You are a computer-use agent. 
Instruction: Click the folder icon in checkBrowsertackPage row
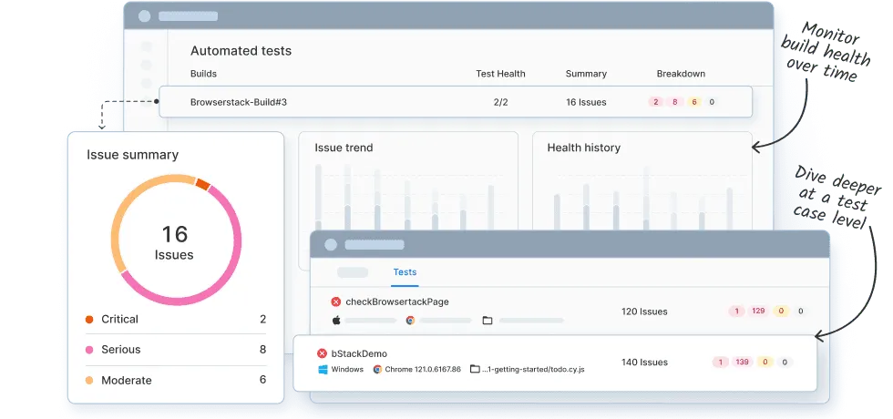pyautogui.click(x=487, y=321)
